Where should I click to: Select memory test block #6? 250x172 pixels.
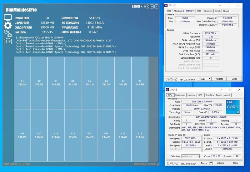106,83
